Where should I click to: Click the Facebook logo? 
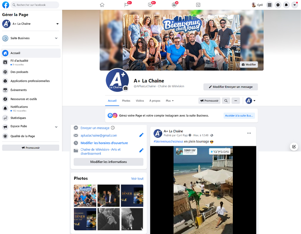pos(5,5)
